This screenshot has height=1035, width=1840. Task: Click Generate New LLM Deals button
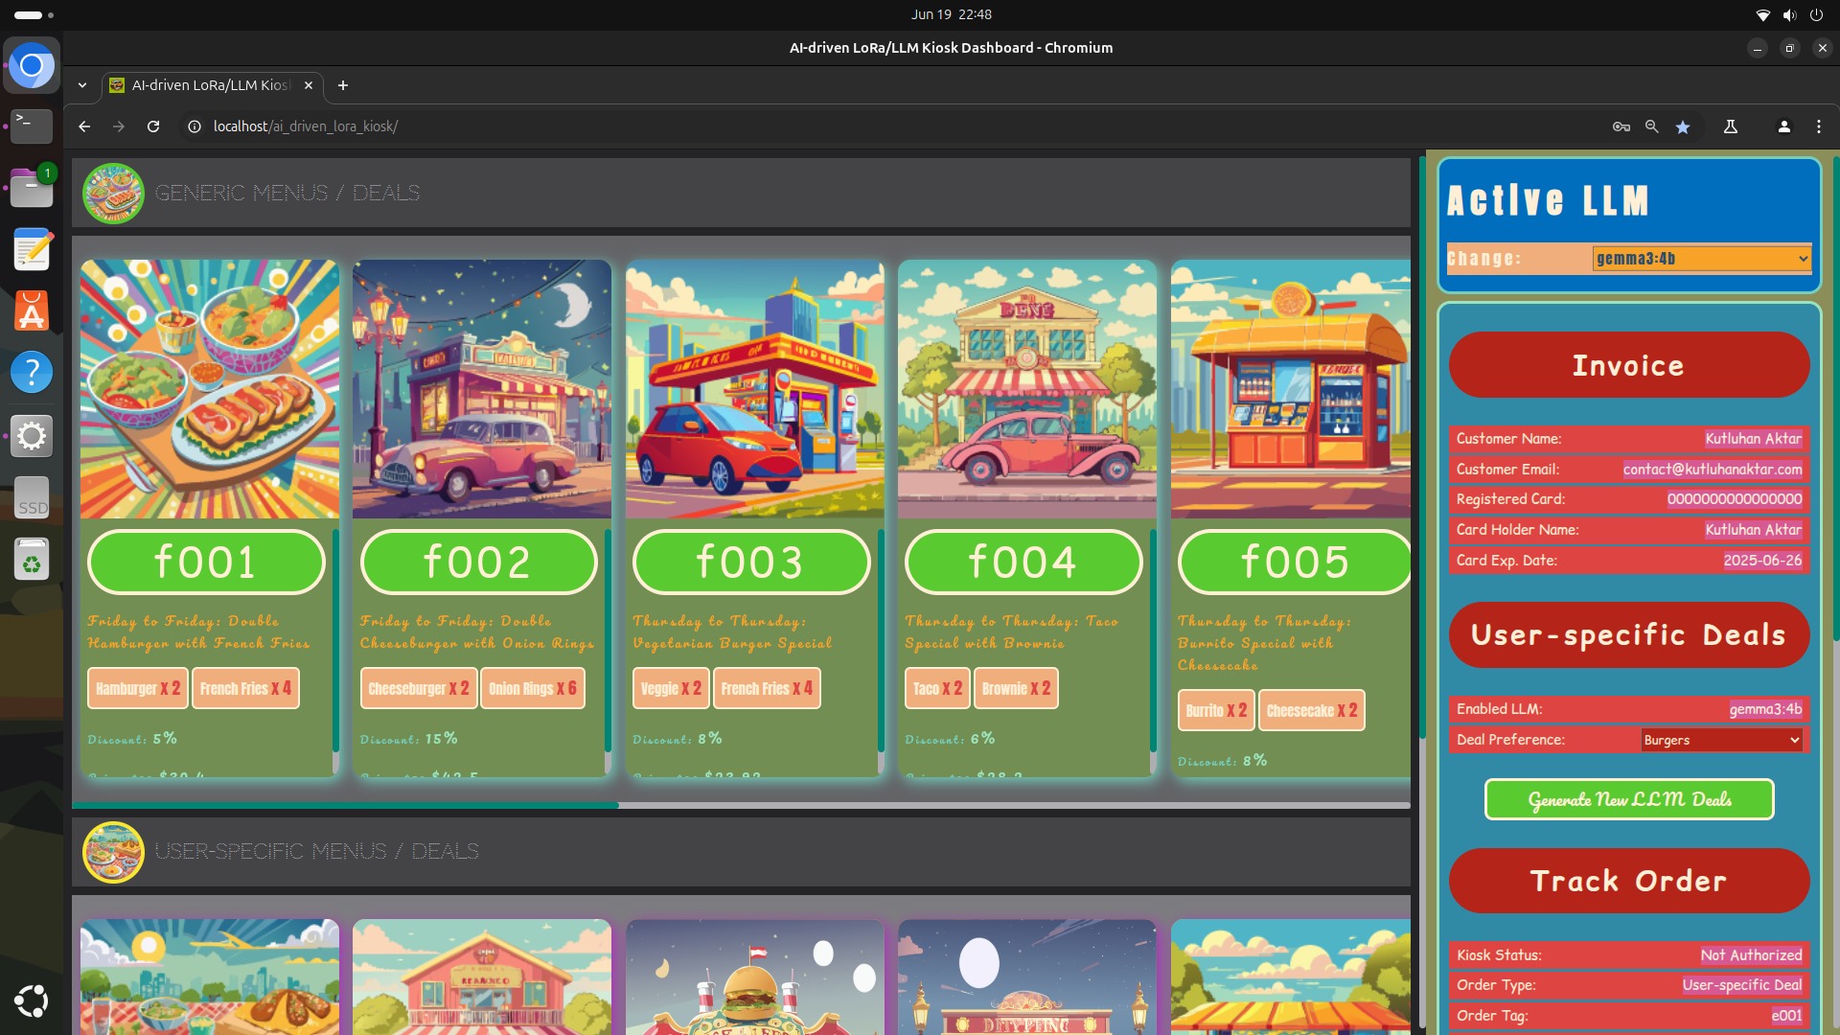coord(1629,799)
